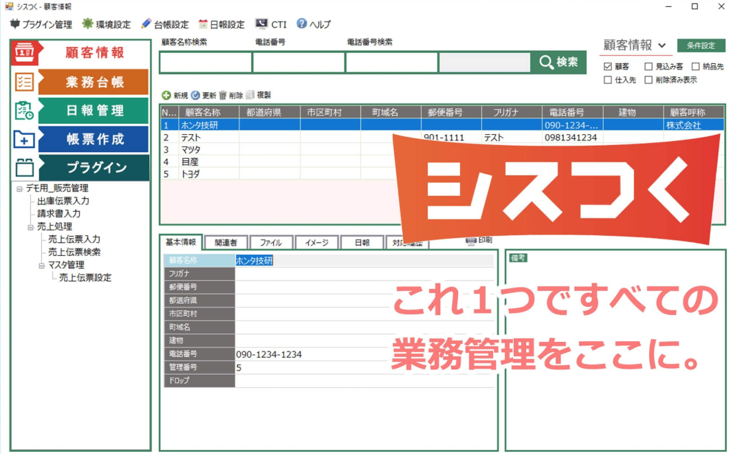Click the 削除 trash icon
Image resolution: width=731 pixels, height=454 pixels.
click(x=223, y=96)
